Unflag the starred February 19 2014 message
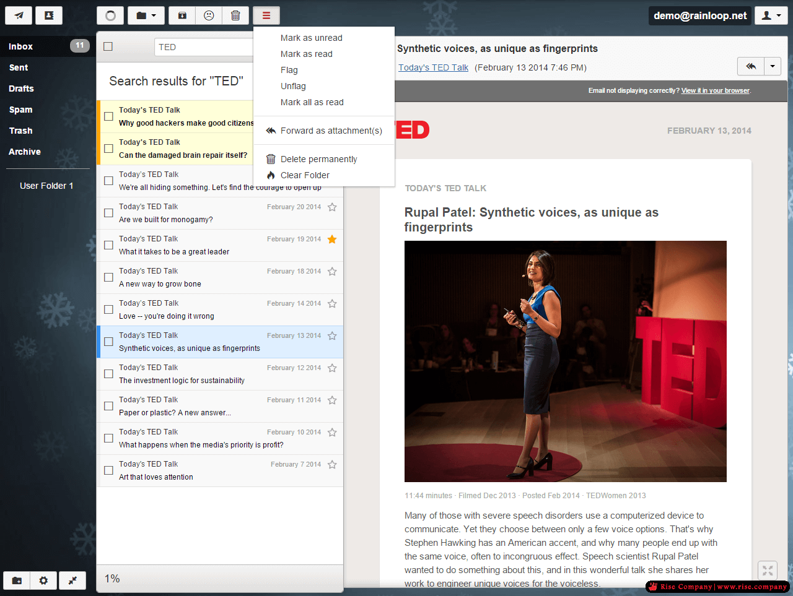The width and height of the screenshot is (793, 596). (x=332, y=240)
